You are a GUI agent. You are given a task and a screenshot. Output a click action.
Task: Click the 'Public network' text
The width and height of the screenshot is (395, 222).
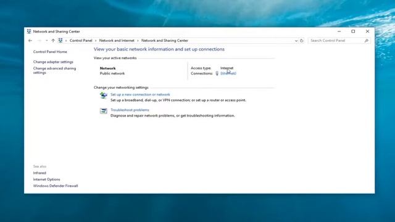tap(112, 73)
